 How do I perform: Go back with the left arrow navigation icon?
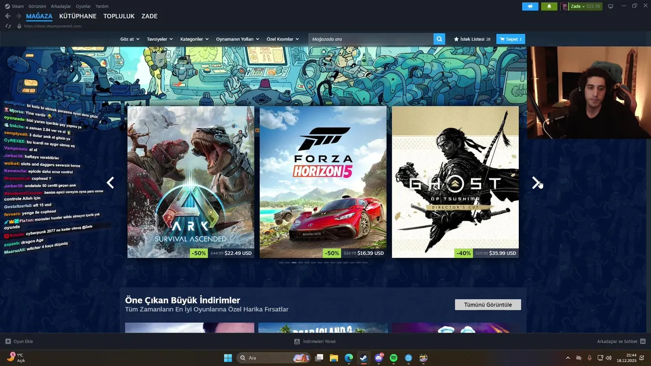[8, 16]
